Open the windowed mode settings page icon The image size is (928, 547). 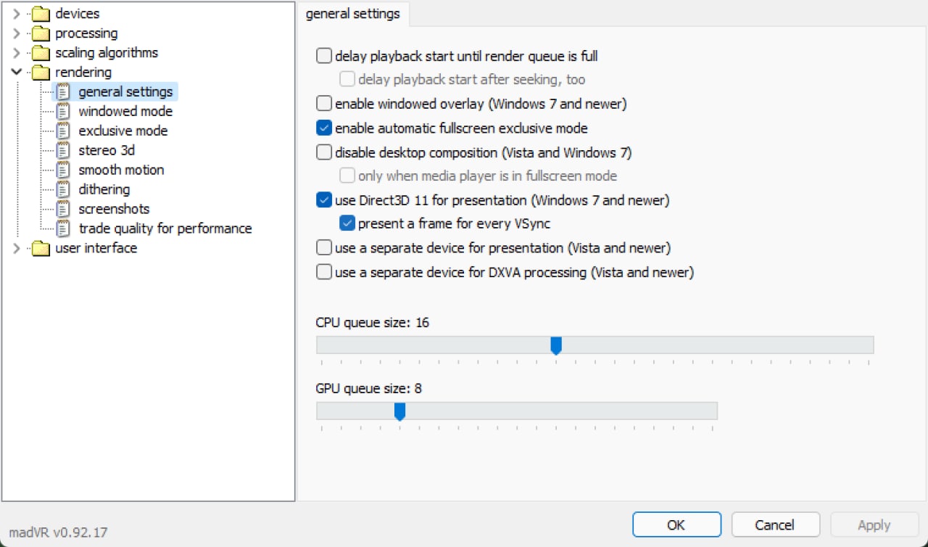(x=63, y=111)
